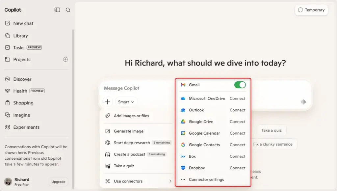The image size is (337, 191).
Task: Connect Google Contacts
Action: [237, 145]
